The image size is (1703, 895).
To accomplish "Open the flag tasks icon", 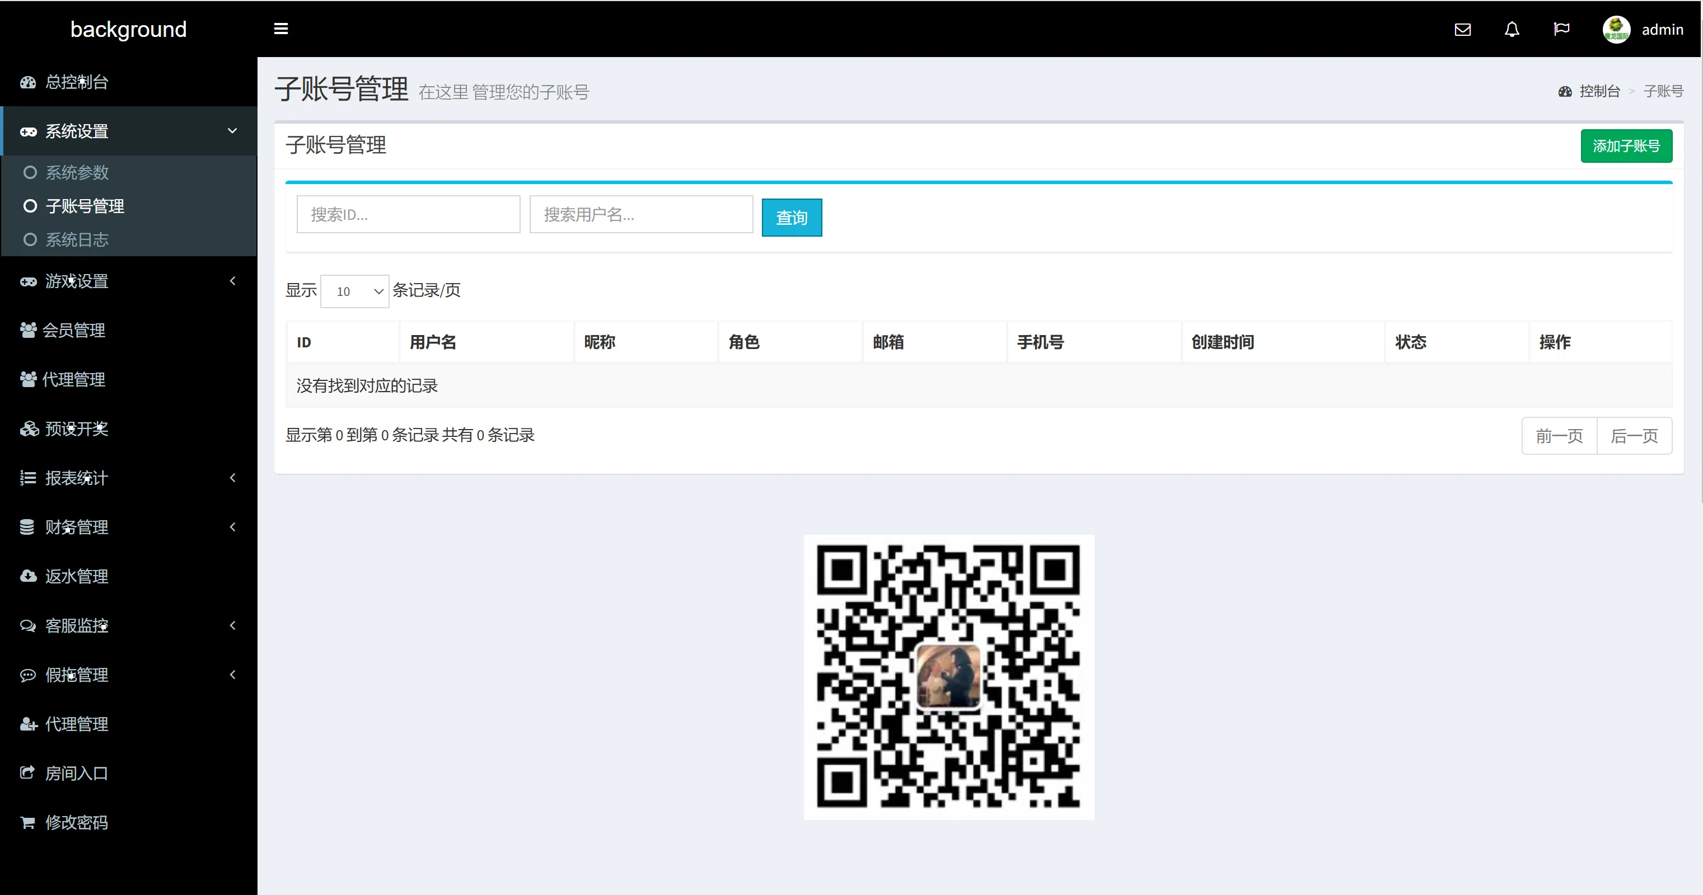I will pyautogui.click(x=1561, y=29).
